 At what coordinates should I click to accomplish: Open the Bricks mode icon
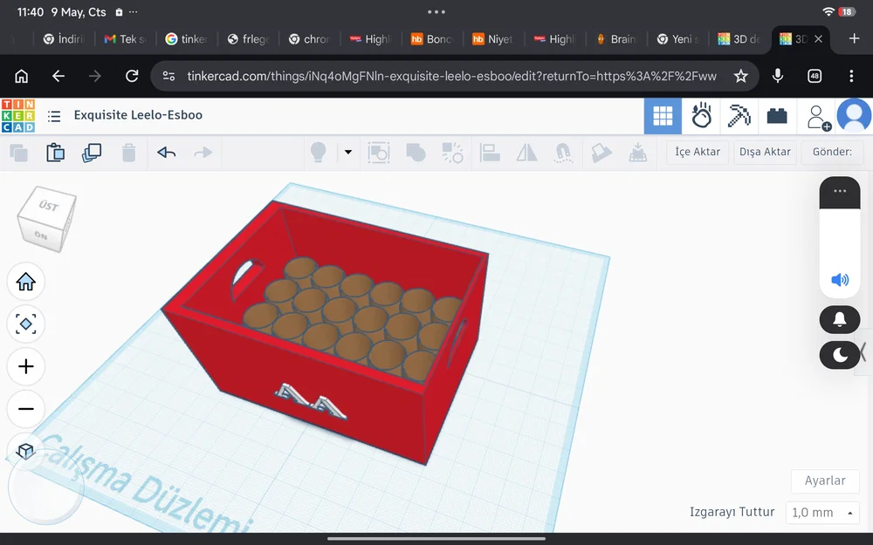pyautogui.click(x=777, y=116)
